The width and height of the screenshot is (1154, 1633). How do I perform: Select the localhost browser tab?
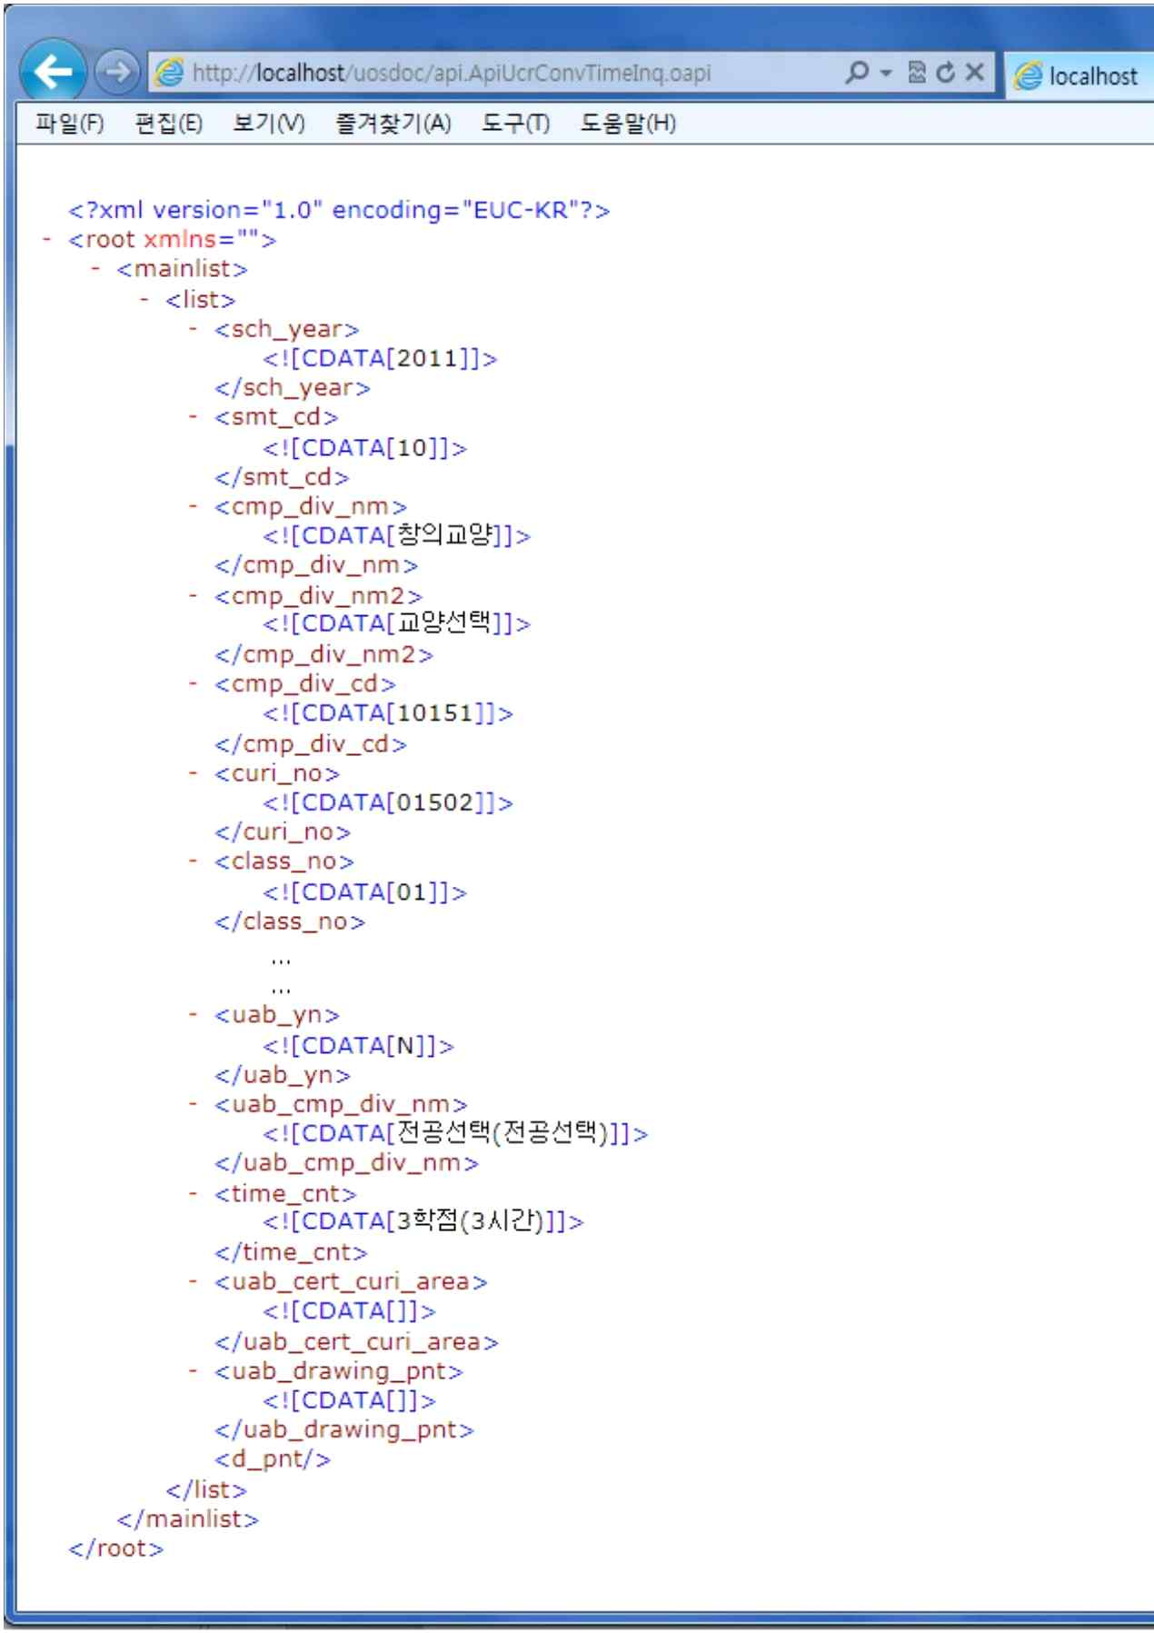coord(1079,75)
